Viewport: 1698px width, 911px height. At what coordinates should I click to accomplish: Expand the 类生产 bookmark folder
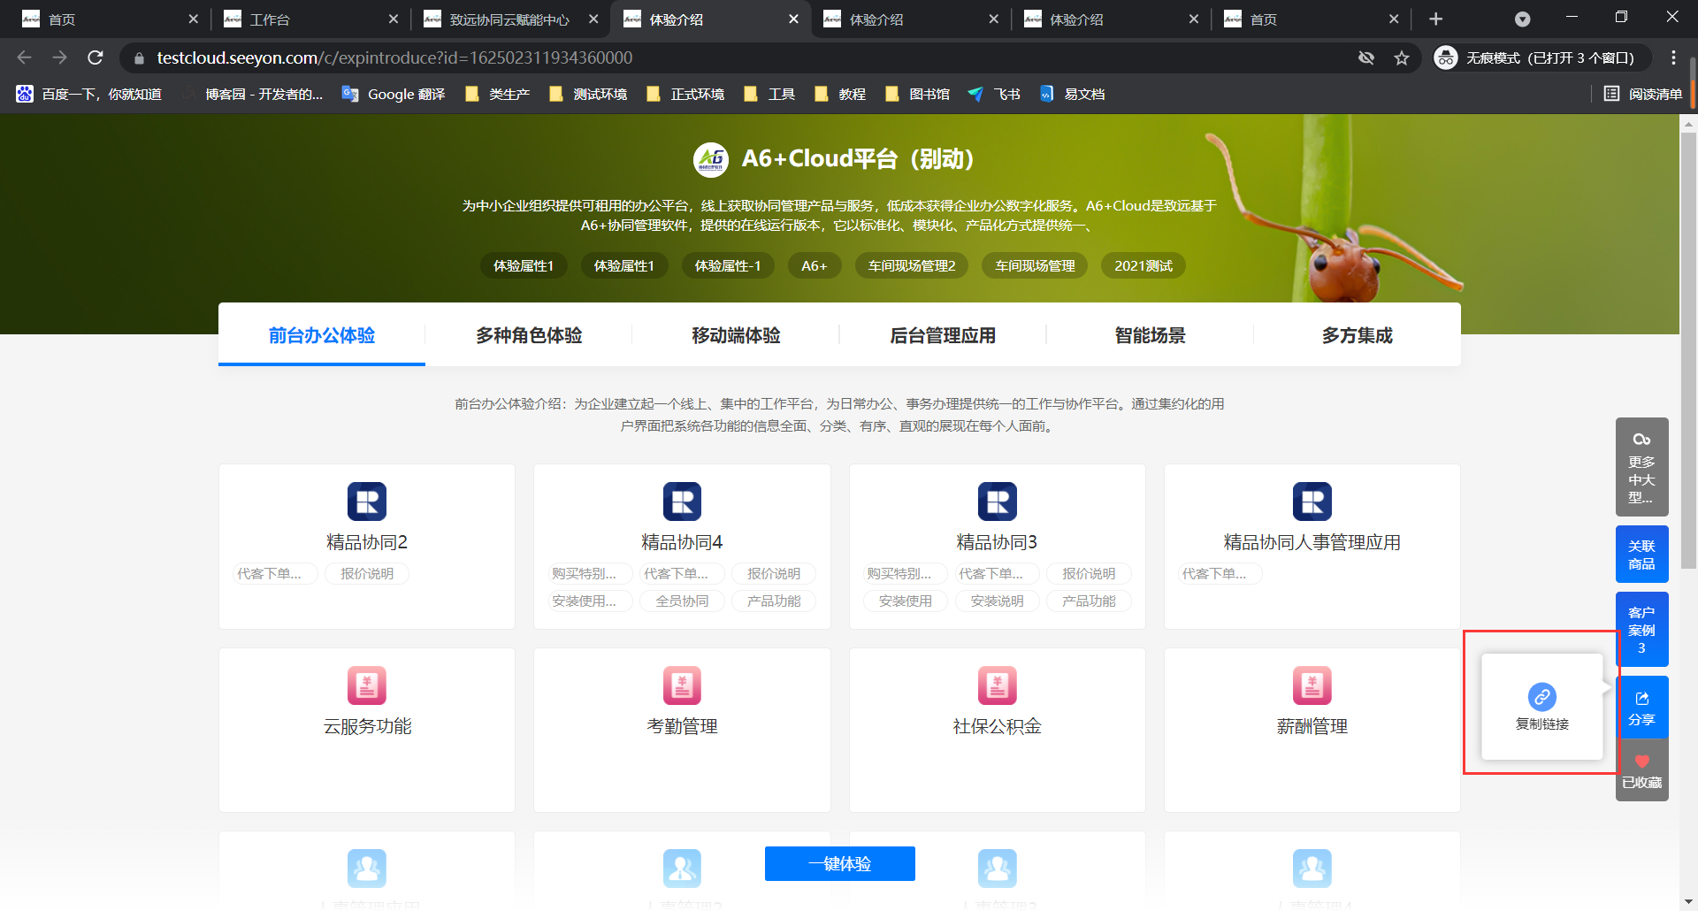pos(497,94)
